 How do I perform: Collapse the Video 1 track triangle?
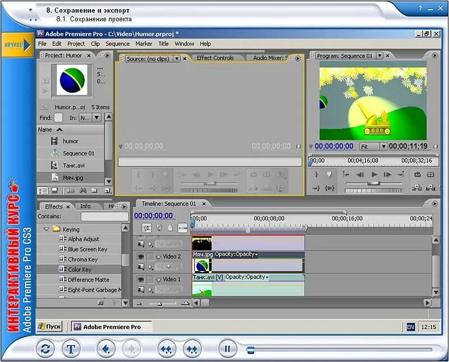tap(158, 280)
